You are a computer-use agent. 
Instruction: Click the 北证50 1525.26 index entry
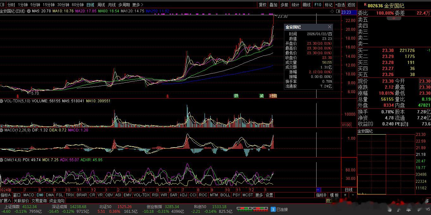tap(115, 206)
